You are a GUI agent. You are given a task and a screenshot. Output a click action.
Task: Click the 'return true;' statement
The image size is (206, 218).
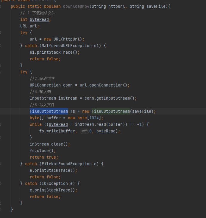44,157
